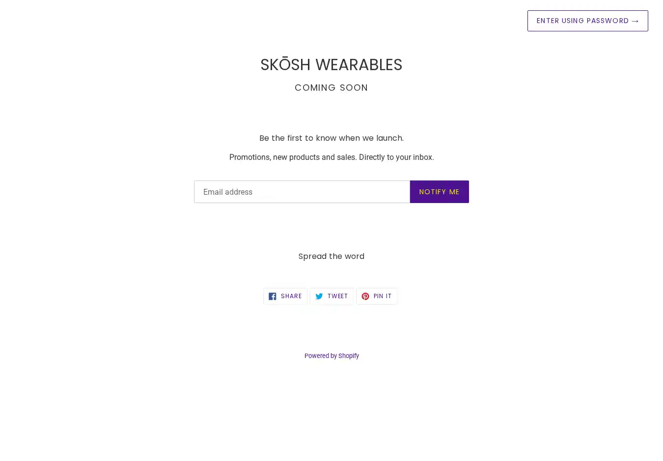Click the SHARE label for Facebook
Viewport: 663px width, 461px height.
[x=291, y=296]
